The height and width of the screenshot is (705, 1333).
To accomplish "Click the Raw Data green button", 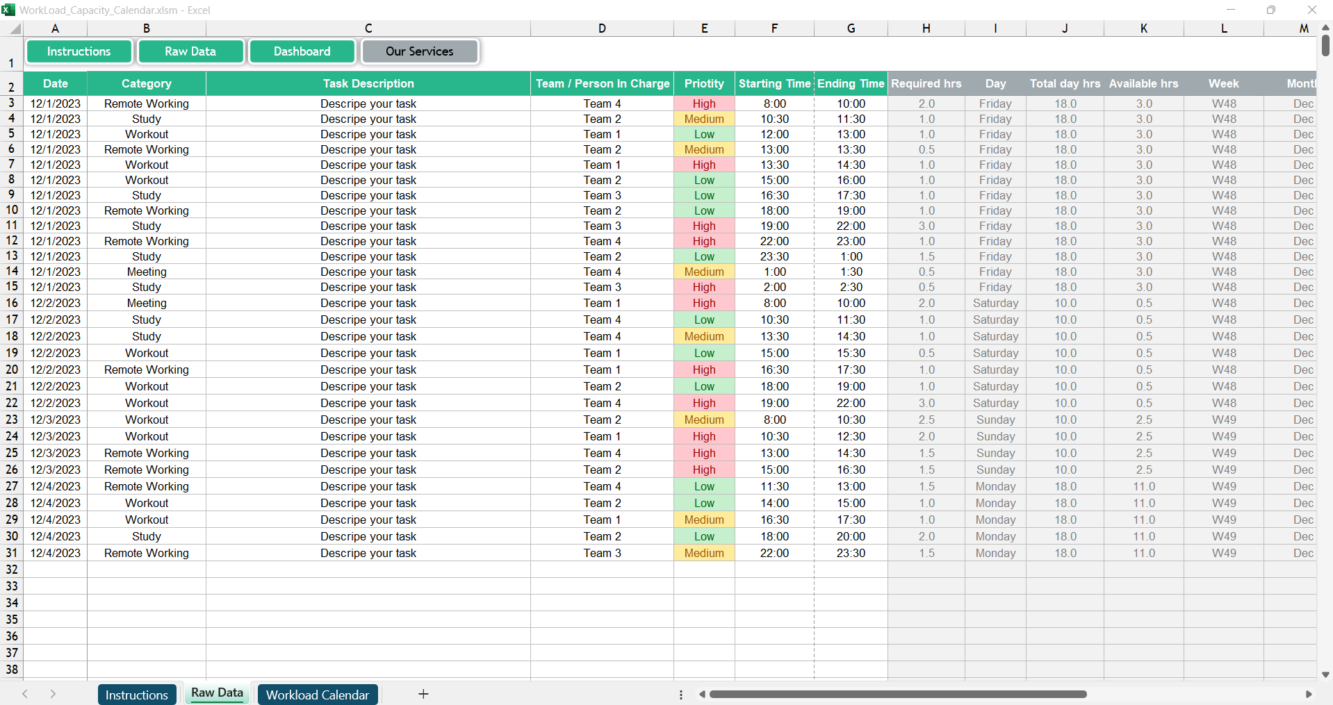I will (190, 51).
